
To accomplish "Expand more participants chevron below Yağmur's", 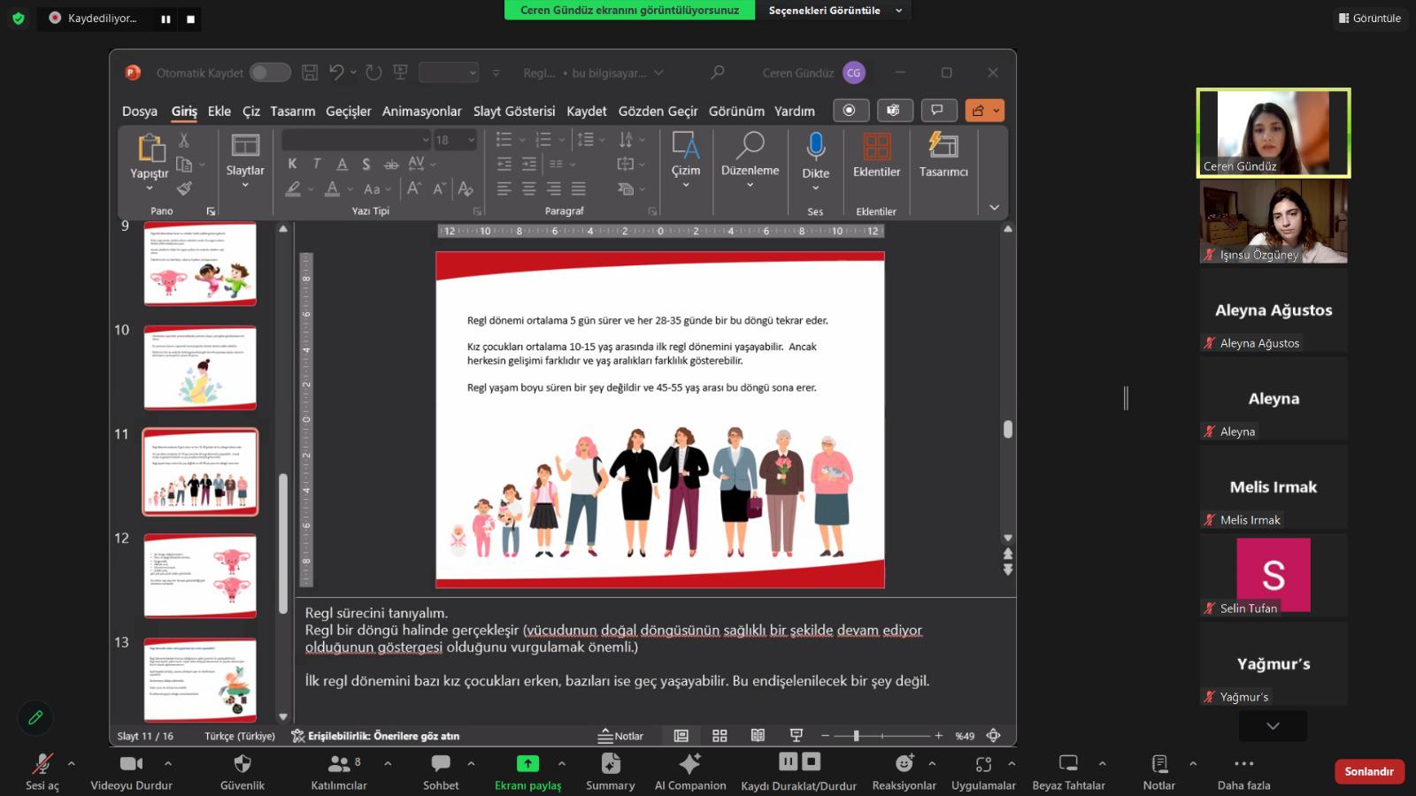I will [x=1273, y=726].
